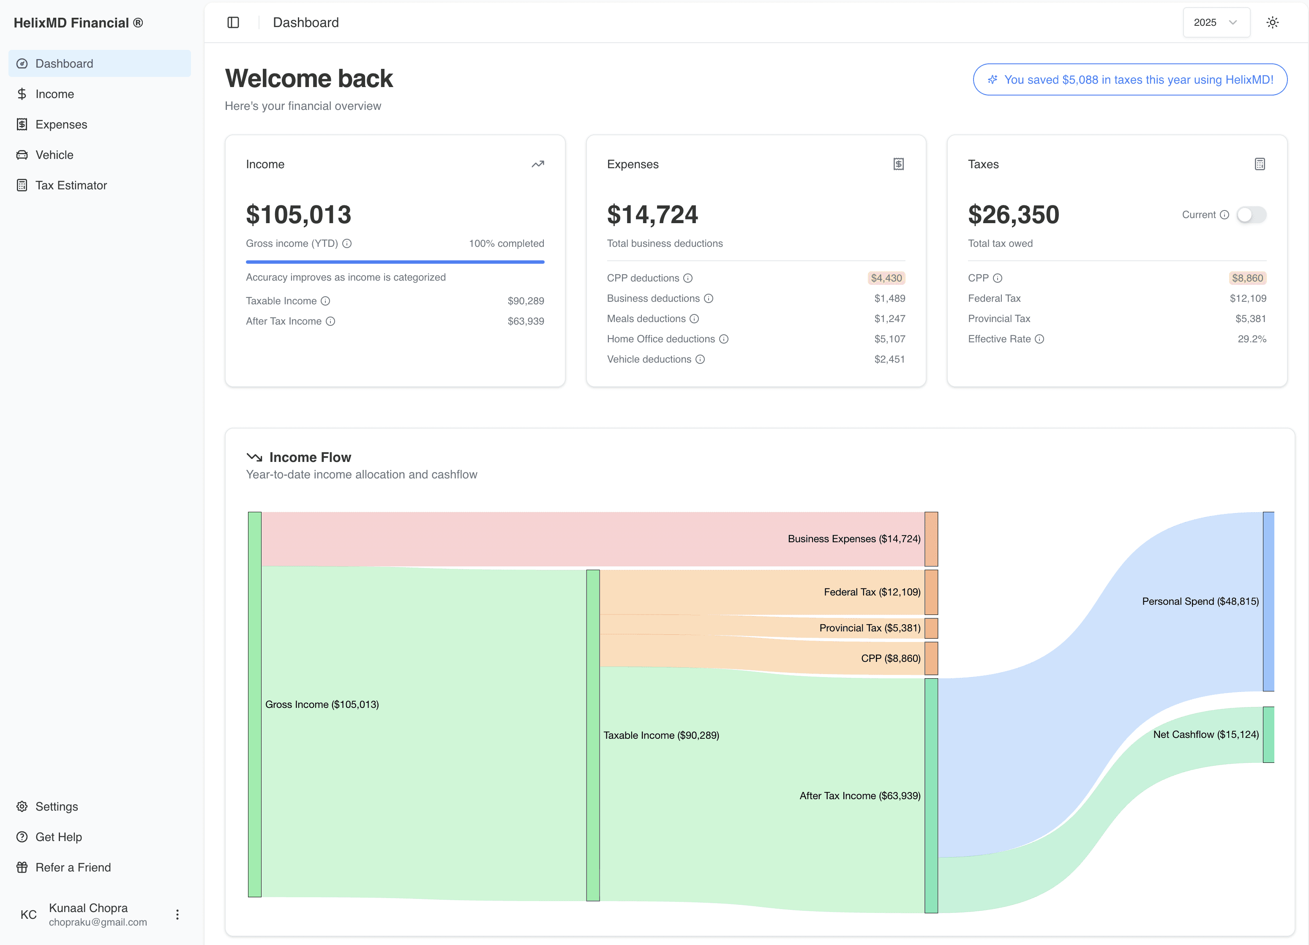Select the Vehicle sidebar item

tap(54, 155)
